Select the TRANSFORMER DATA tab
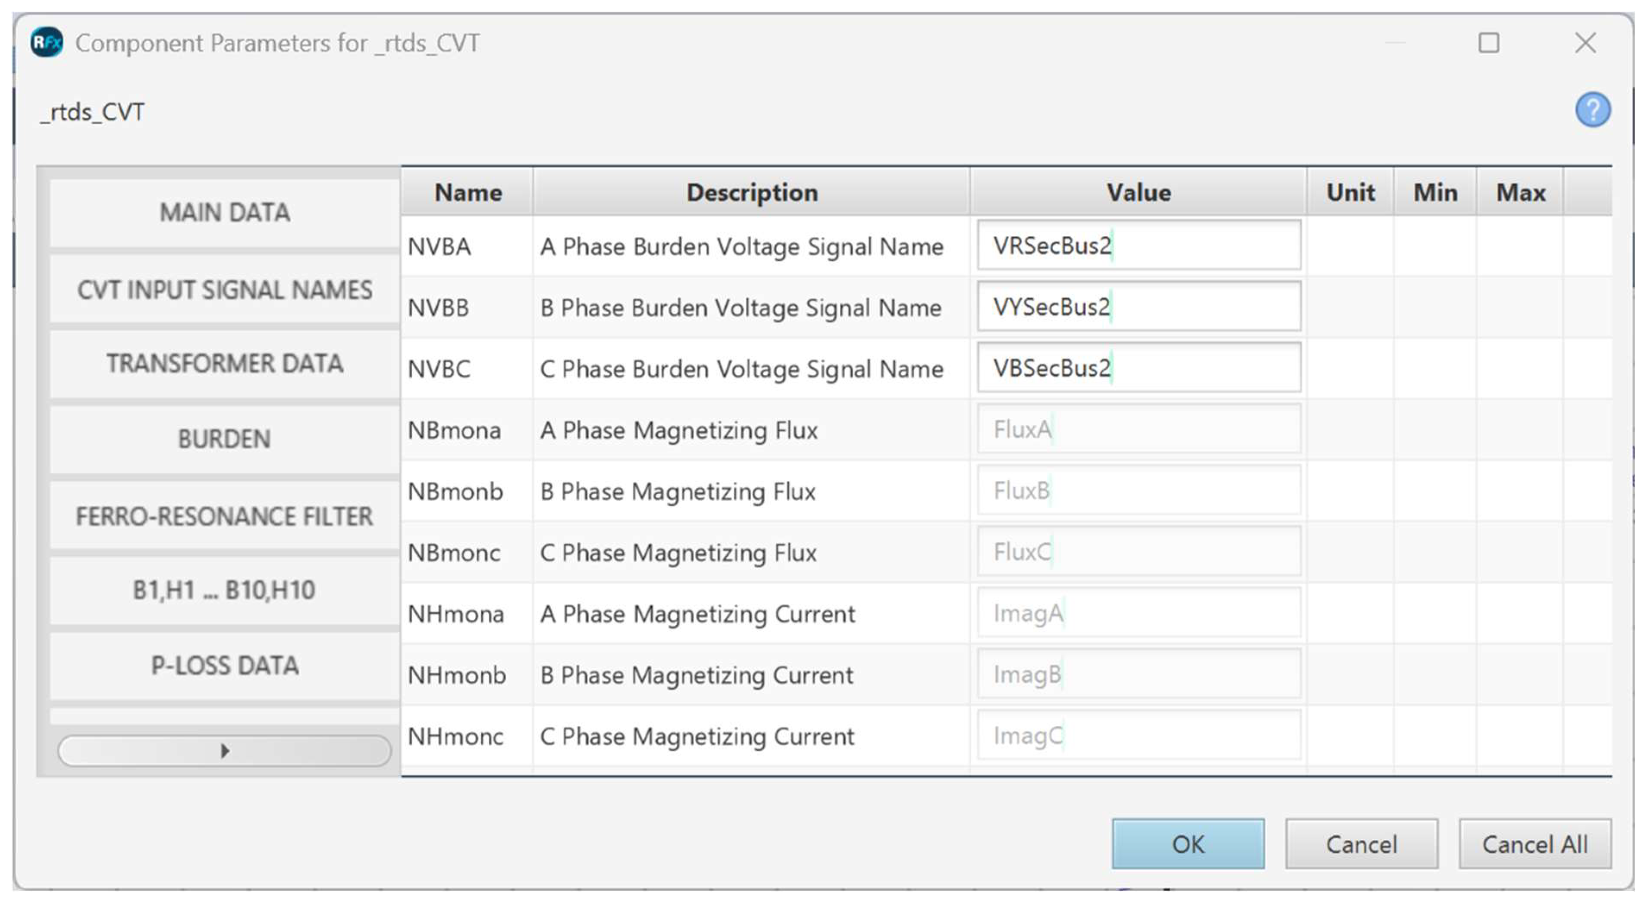This screenshot has height=903, width=1644. click(225, 364)
